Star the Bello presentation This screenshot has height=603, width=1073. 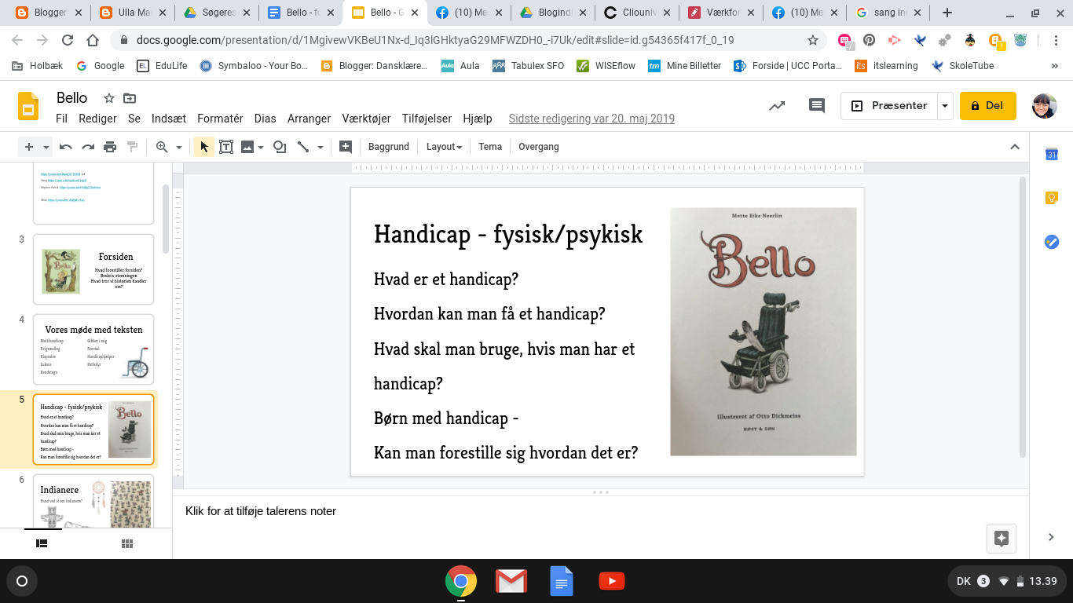[x=109, y=98]
